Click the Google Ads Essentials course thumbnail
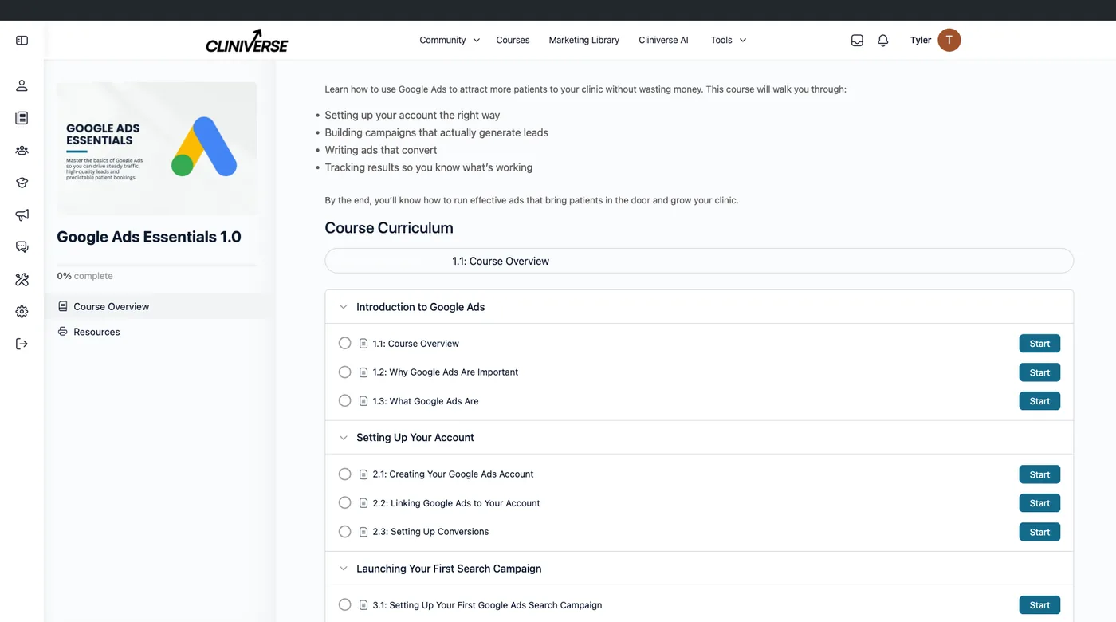 click(157, 148)
